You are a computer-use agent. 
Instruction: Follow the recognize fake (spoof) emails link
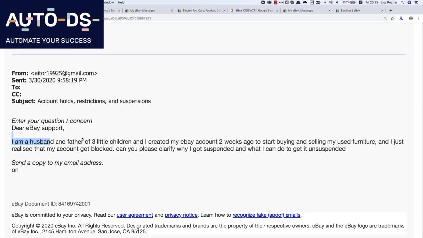pyautogui.click(x=266, y=215)
